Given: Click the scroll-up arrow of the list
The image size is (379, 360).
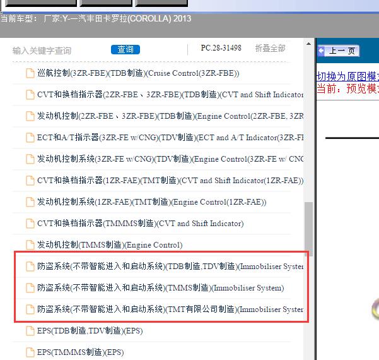Looking at the screenshot, I should tap(308, 44).
